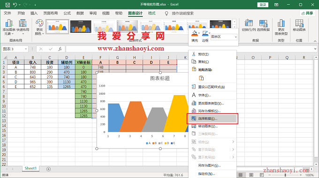The width and height of the screenshot is (319, 178).
Task: Choose Change Chart Type (更改图表类型) menu entry
Action: click(x=213, y=104)
